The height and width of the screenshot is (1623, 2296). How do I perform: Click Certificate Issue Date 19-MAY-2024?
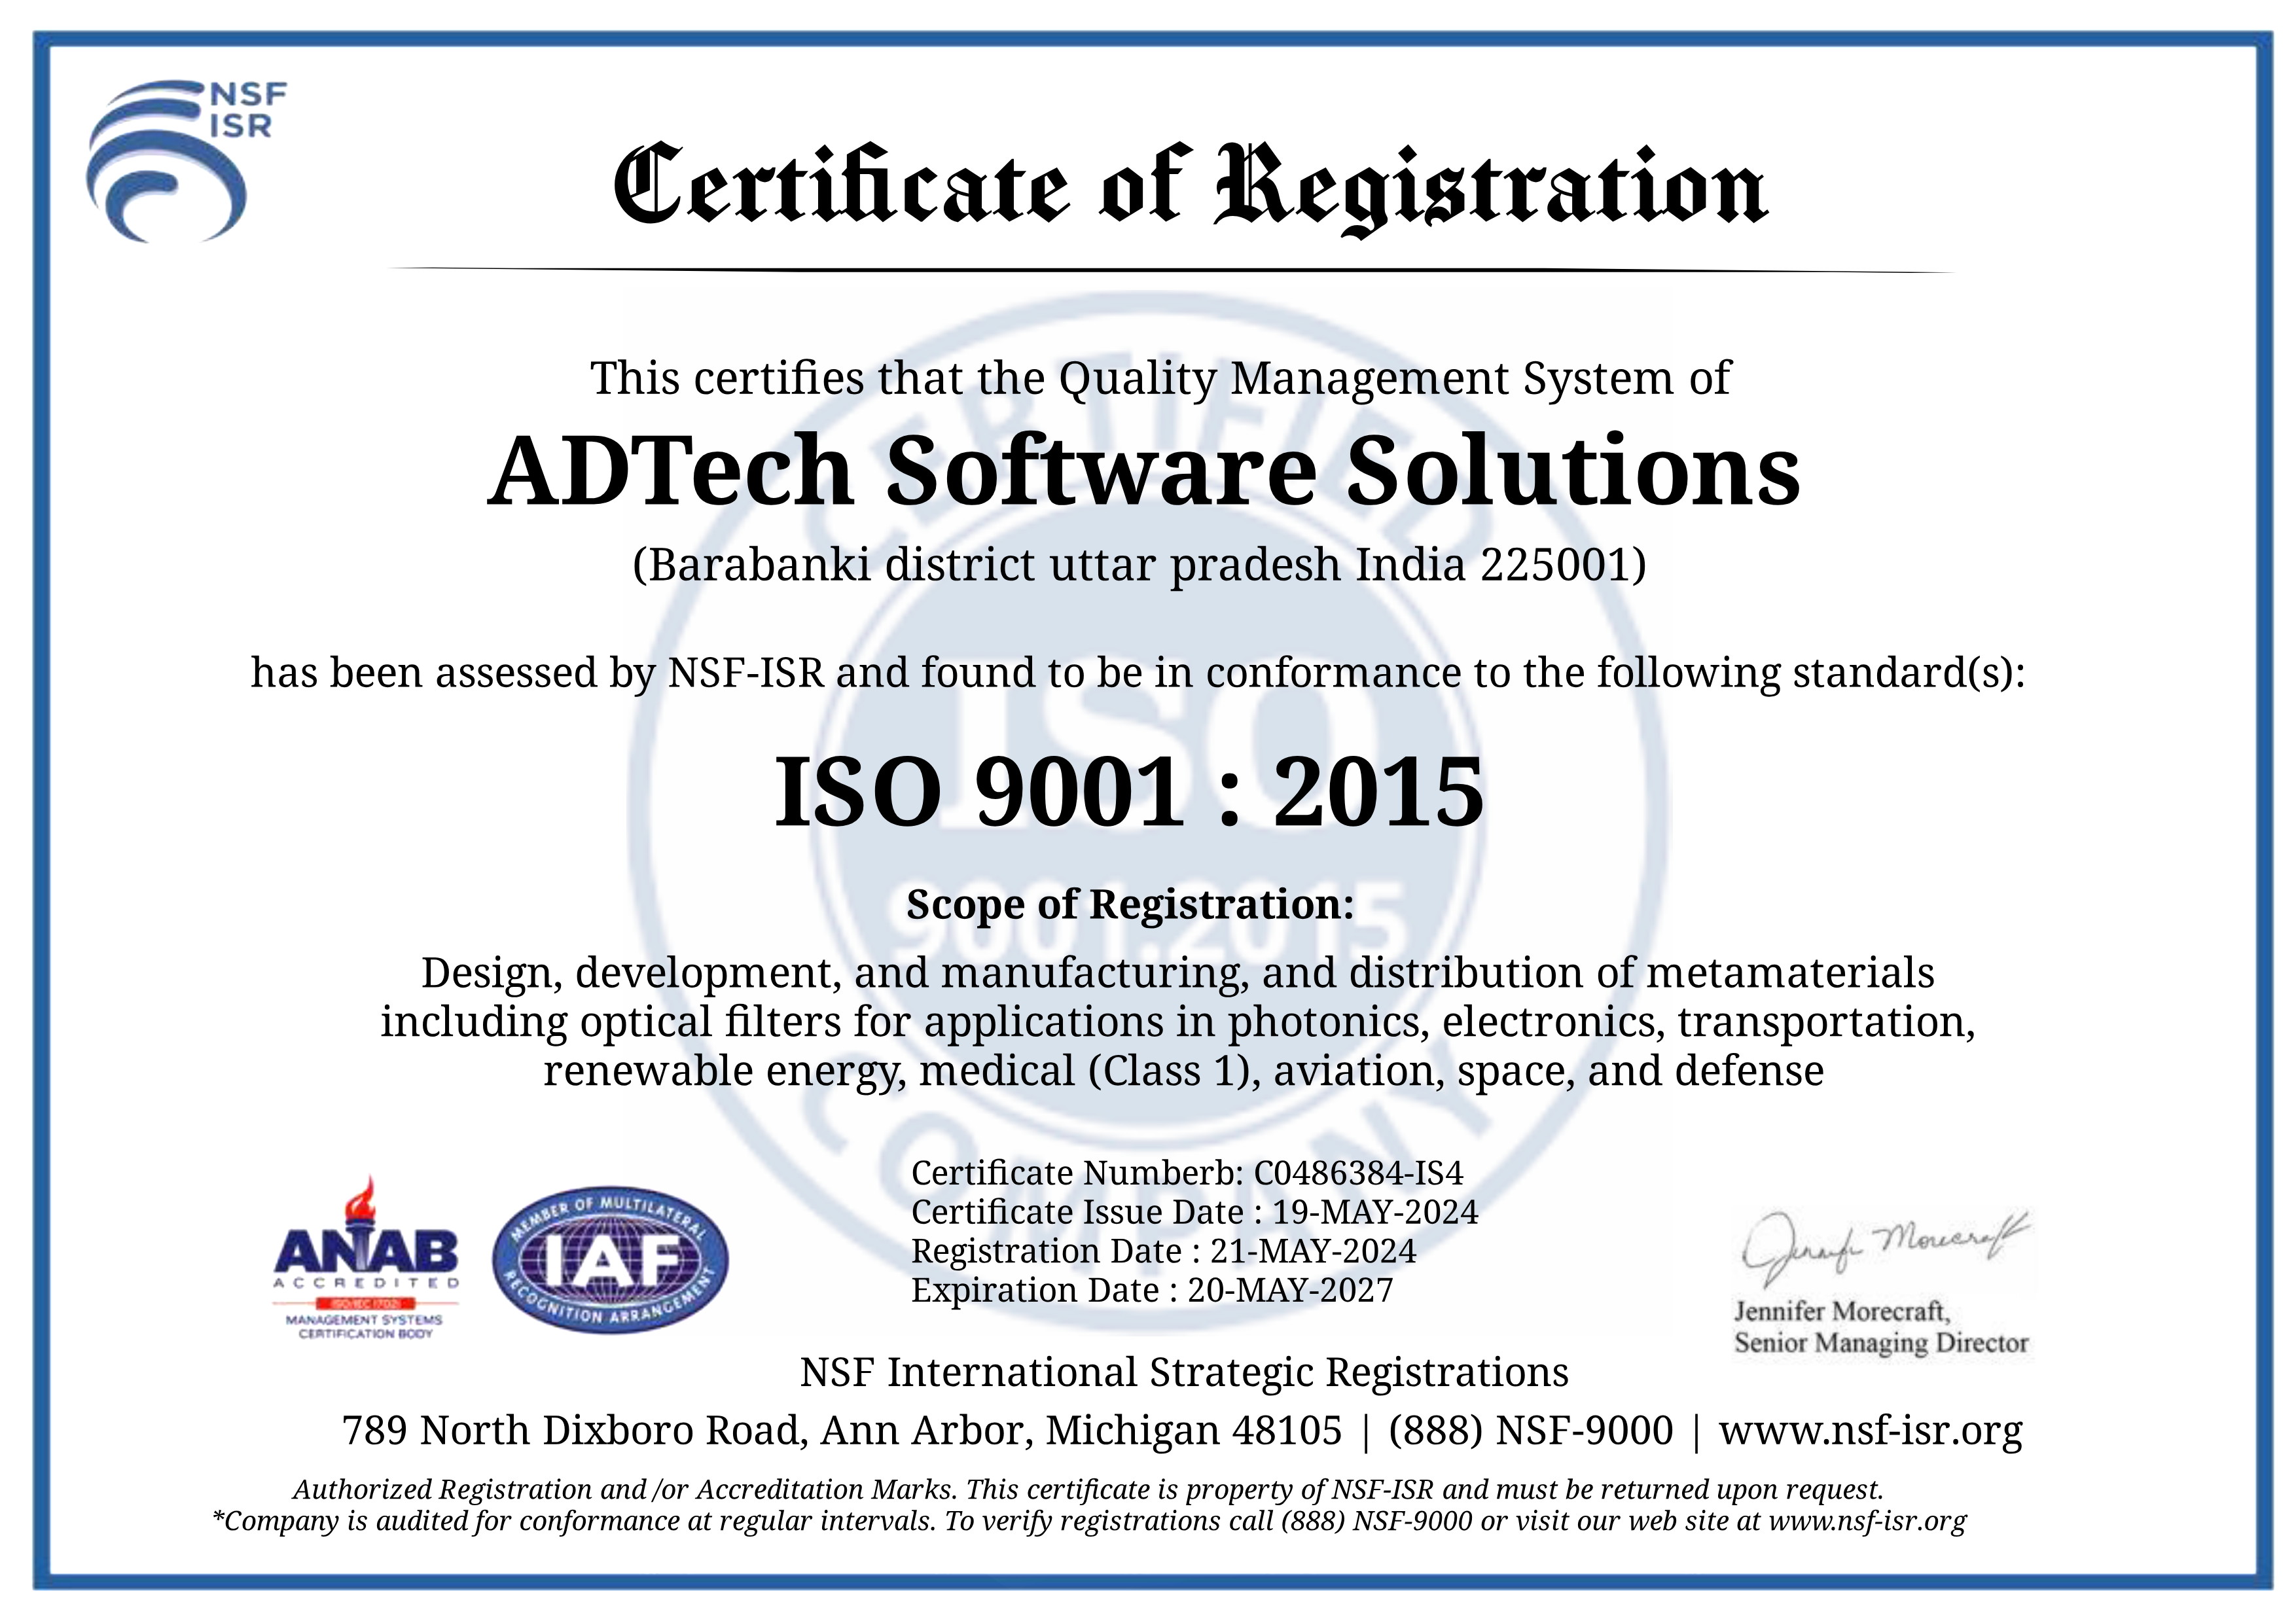[x=1194, y=1212]
